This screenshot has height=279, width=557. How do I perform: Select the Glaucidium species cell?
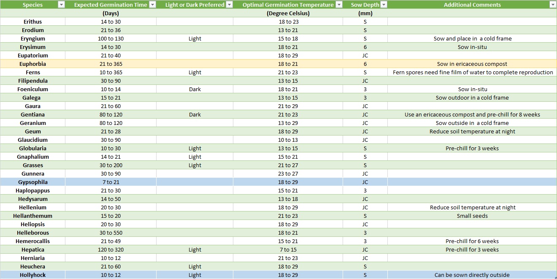tap(32, 140)
